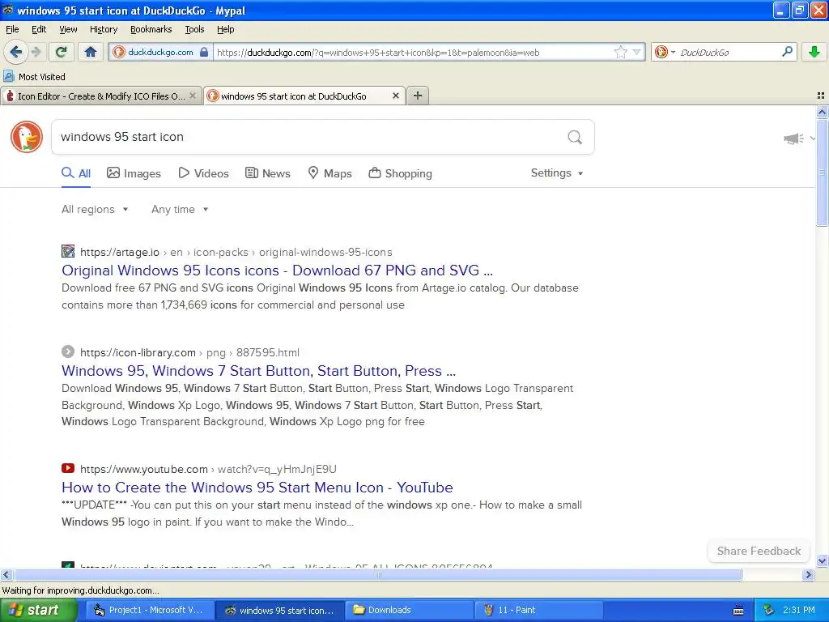Open YouTube Windows 95 Start Menu Icon link
This screenshot has width=829, height=622.
click(x=257, y=487)
